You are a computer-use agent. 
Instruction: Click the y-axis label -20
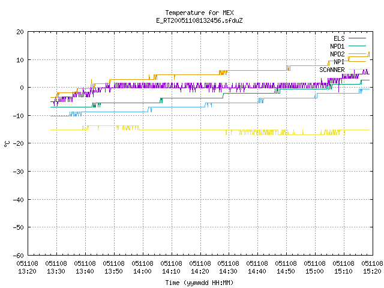(19, 143)
